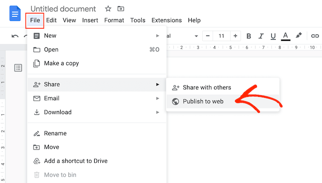Toggle italic formatting
Image resolution: width=322 pixels, height=183 pixels.
[x=261, y=36]
